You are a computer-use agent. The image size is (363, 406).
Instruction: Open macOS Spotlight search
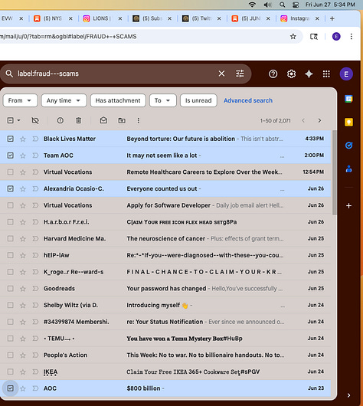point(283,5)
